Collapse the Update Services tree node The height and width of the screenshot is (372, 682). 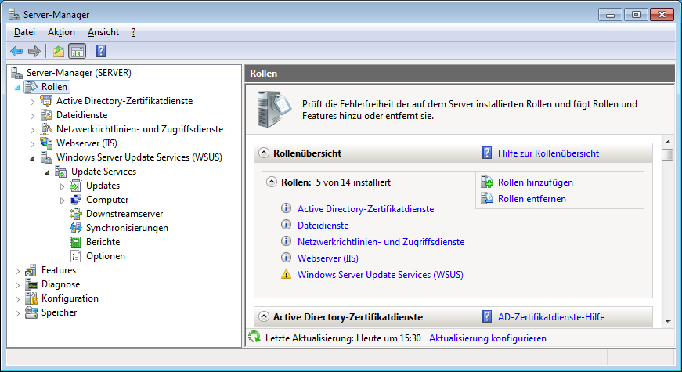(48, 172)
